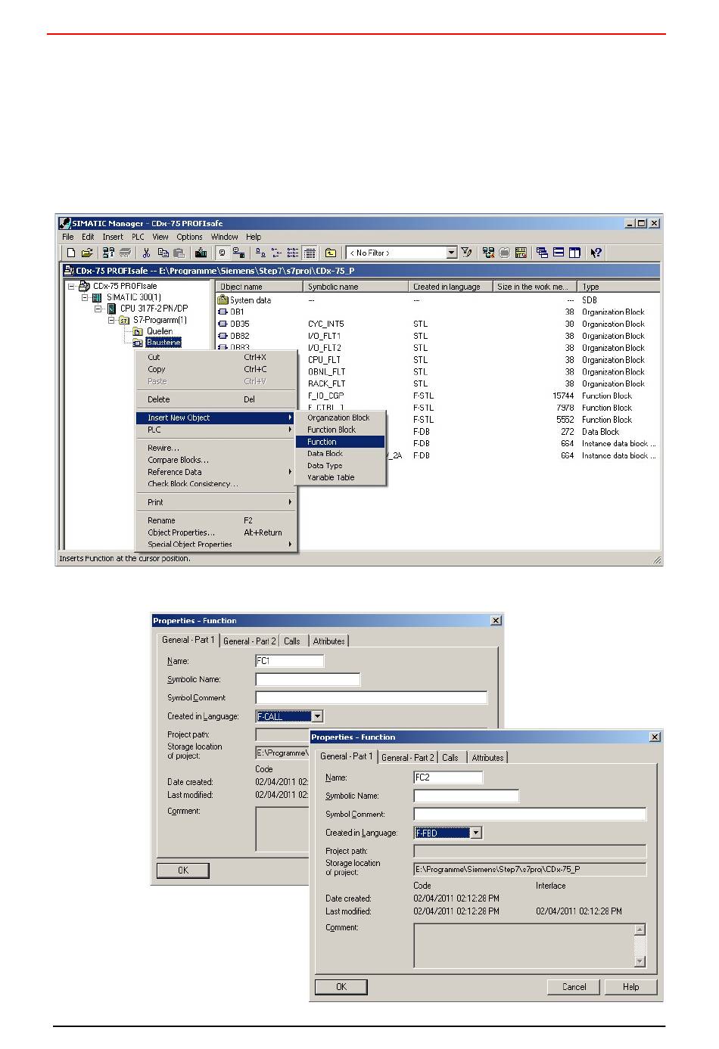Image resolution: width=719 pixels, height=1049 pixels.
Task: Click the Cut scissors toolbar icon
Action: 146,253
